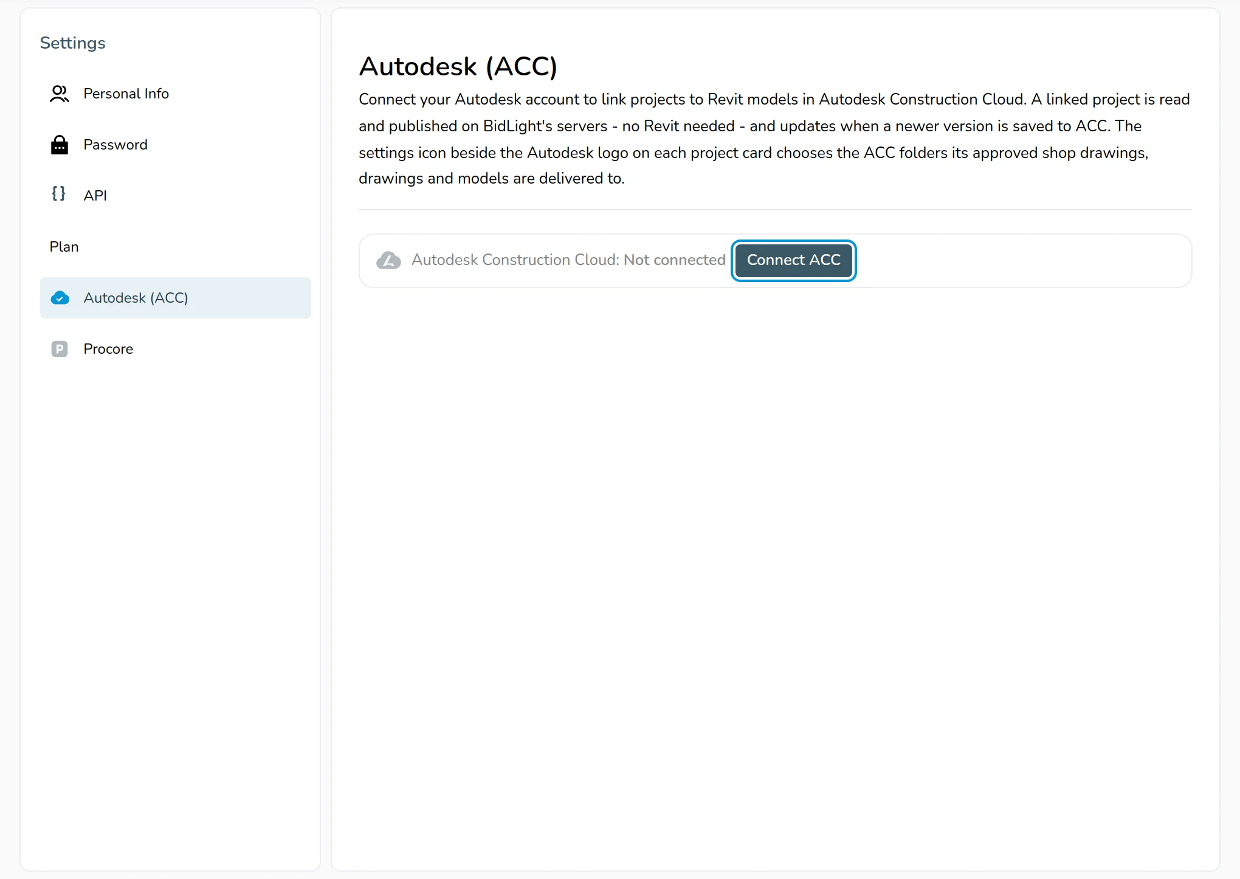
Task: Click the API curly braces icon
Action: click(58, 194)
